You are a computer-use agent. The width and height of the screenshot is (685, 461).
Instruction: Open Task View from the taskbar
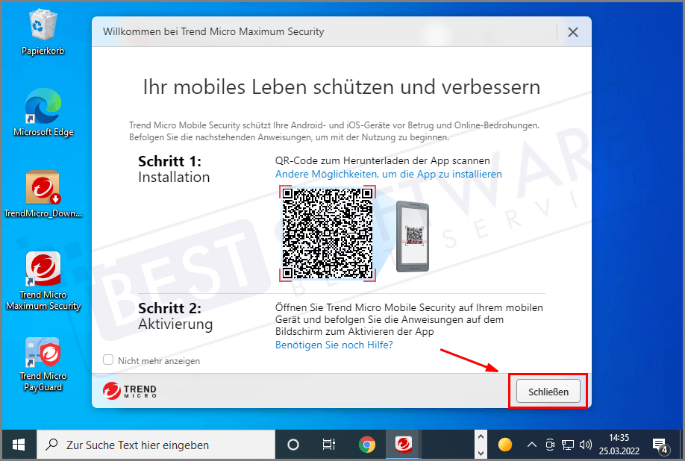[328, 444]
